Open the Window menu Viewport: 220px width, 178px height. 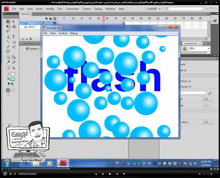pos(110,9)
